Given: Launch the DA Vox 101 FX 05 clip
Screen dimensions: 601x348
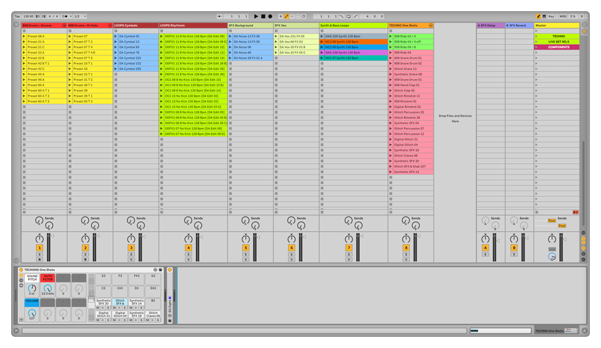Looking at the screenshot, I should (276, 37).
